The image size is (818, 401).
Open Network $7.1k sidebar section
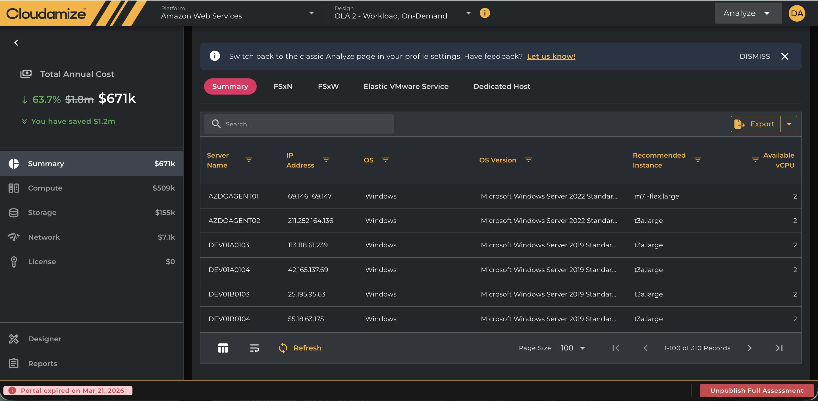point(92,237)
